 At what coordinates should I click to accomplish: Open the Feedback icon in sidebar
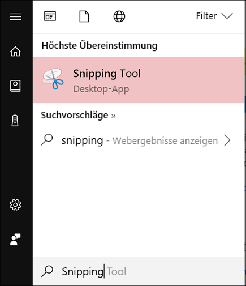[15, 240]
